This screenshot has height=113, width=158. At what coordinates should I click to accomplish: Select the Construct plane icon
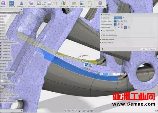coord(63,3)
